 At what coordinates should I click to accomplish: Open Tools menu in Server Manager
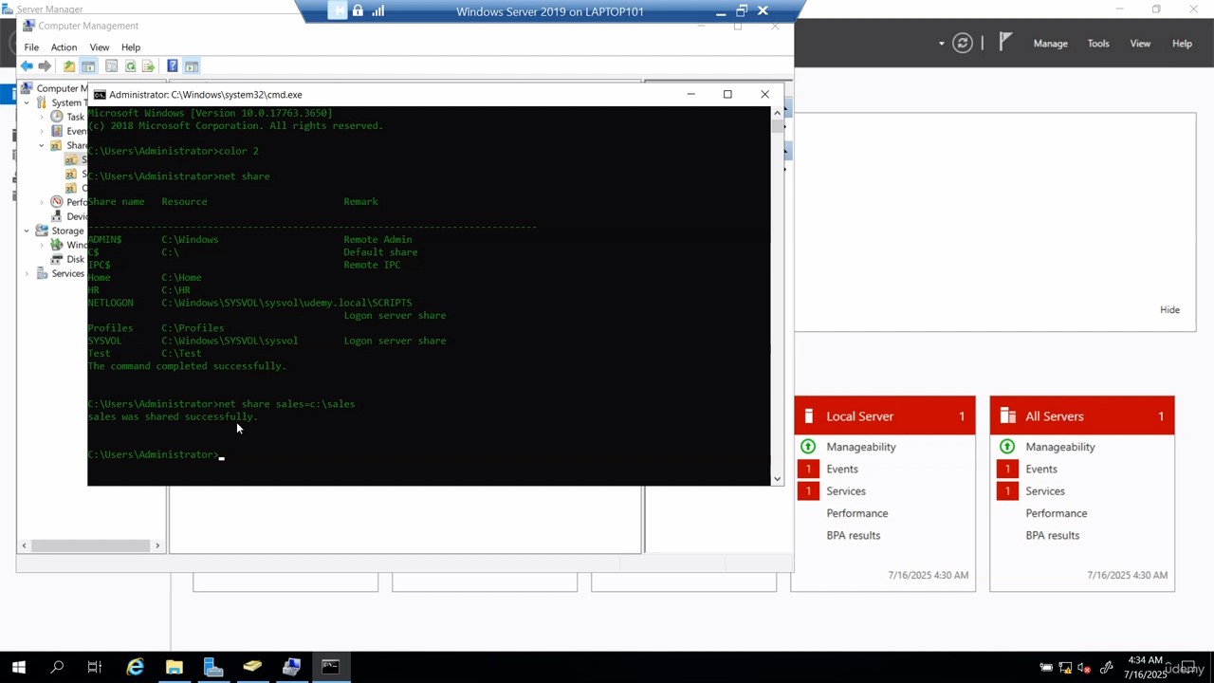point(1098,44)
